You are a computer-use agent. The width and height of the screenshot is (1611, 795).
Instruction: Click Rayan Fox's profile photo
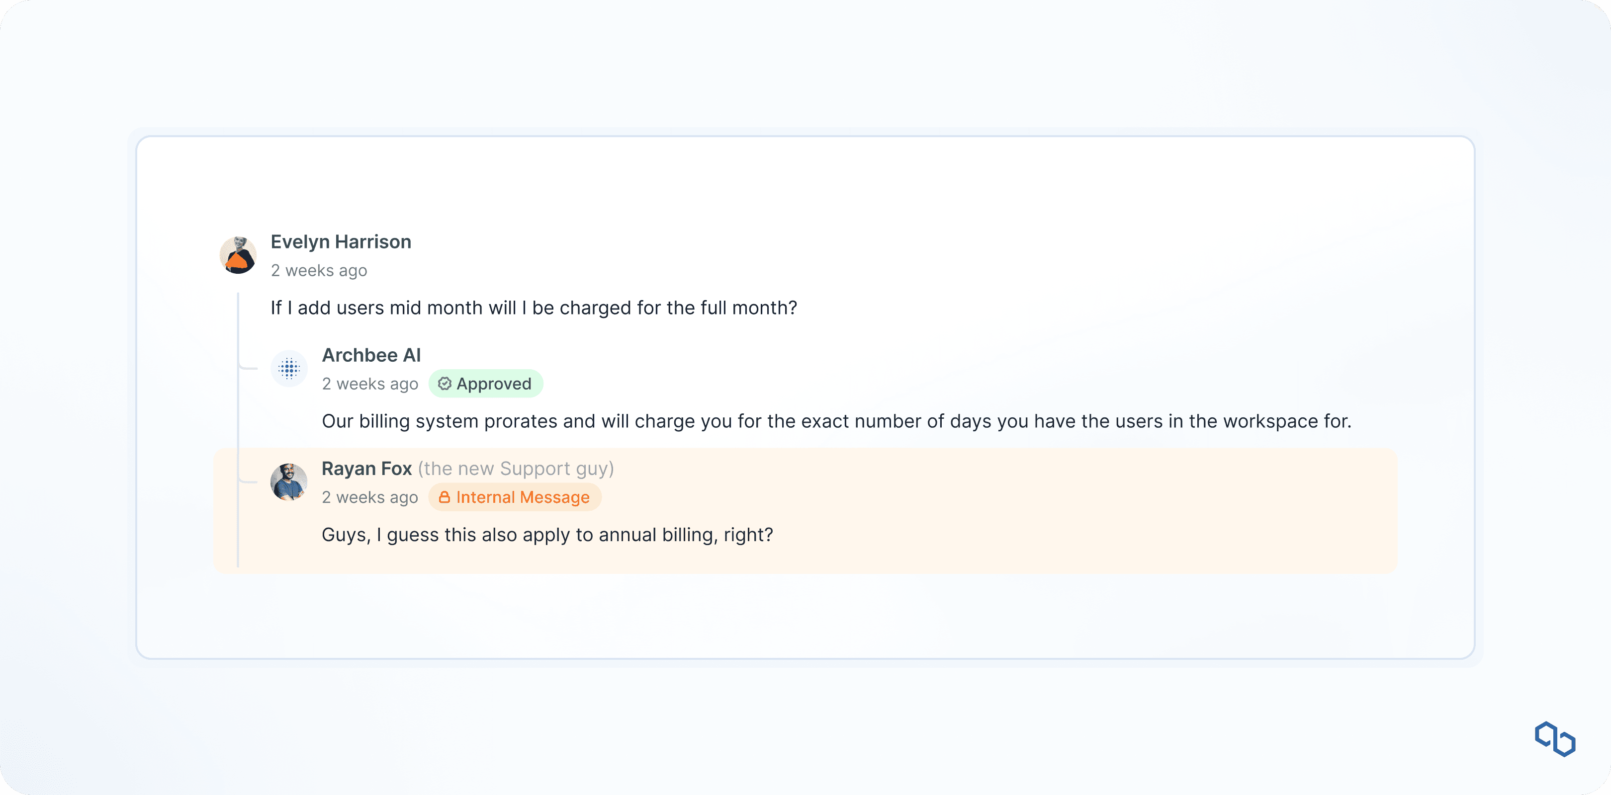[289, 482]
